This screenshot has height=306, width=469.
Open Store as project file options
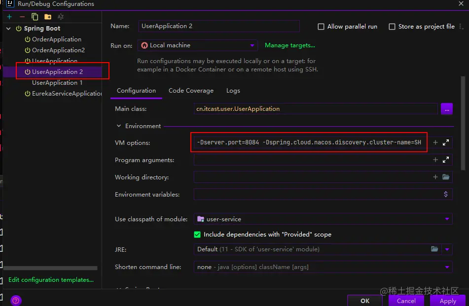point(462,27)
